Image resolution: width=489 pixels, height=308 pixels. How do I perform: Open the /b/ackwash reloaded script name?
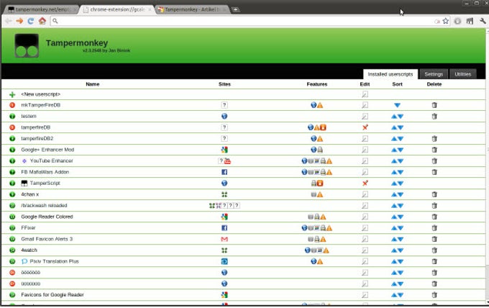click(44, 206)
